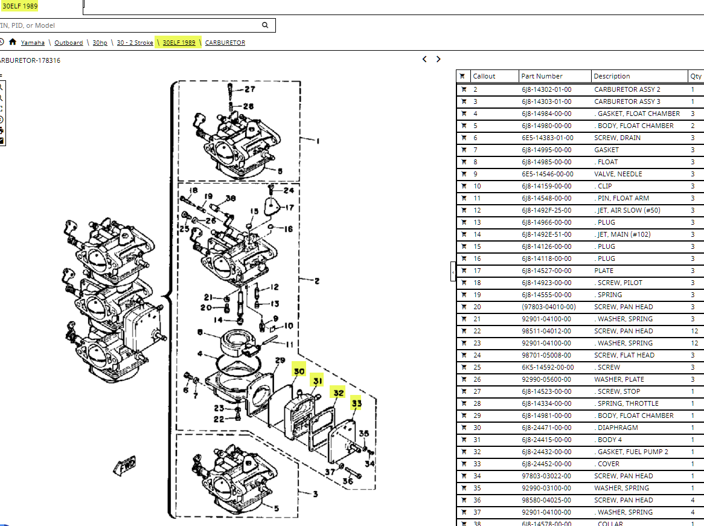Open CARBURETOR breadcrumb link
704x526 pixels.
(x=225, y=43)
